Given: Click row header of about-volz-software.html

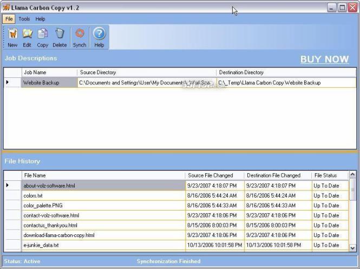Looking at the screenshot, I should pyautogui.click(x=13, y=186).
